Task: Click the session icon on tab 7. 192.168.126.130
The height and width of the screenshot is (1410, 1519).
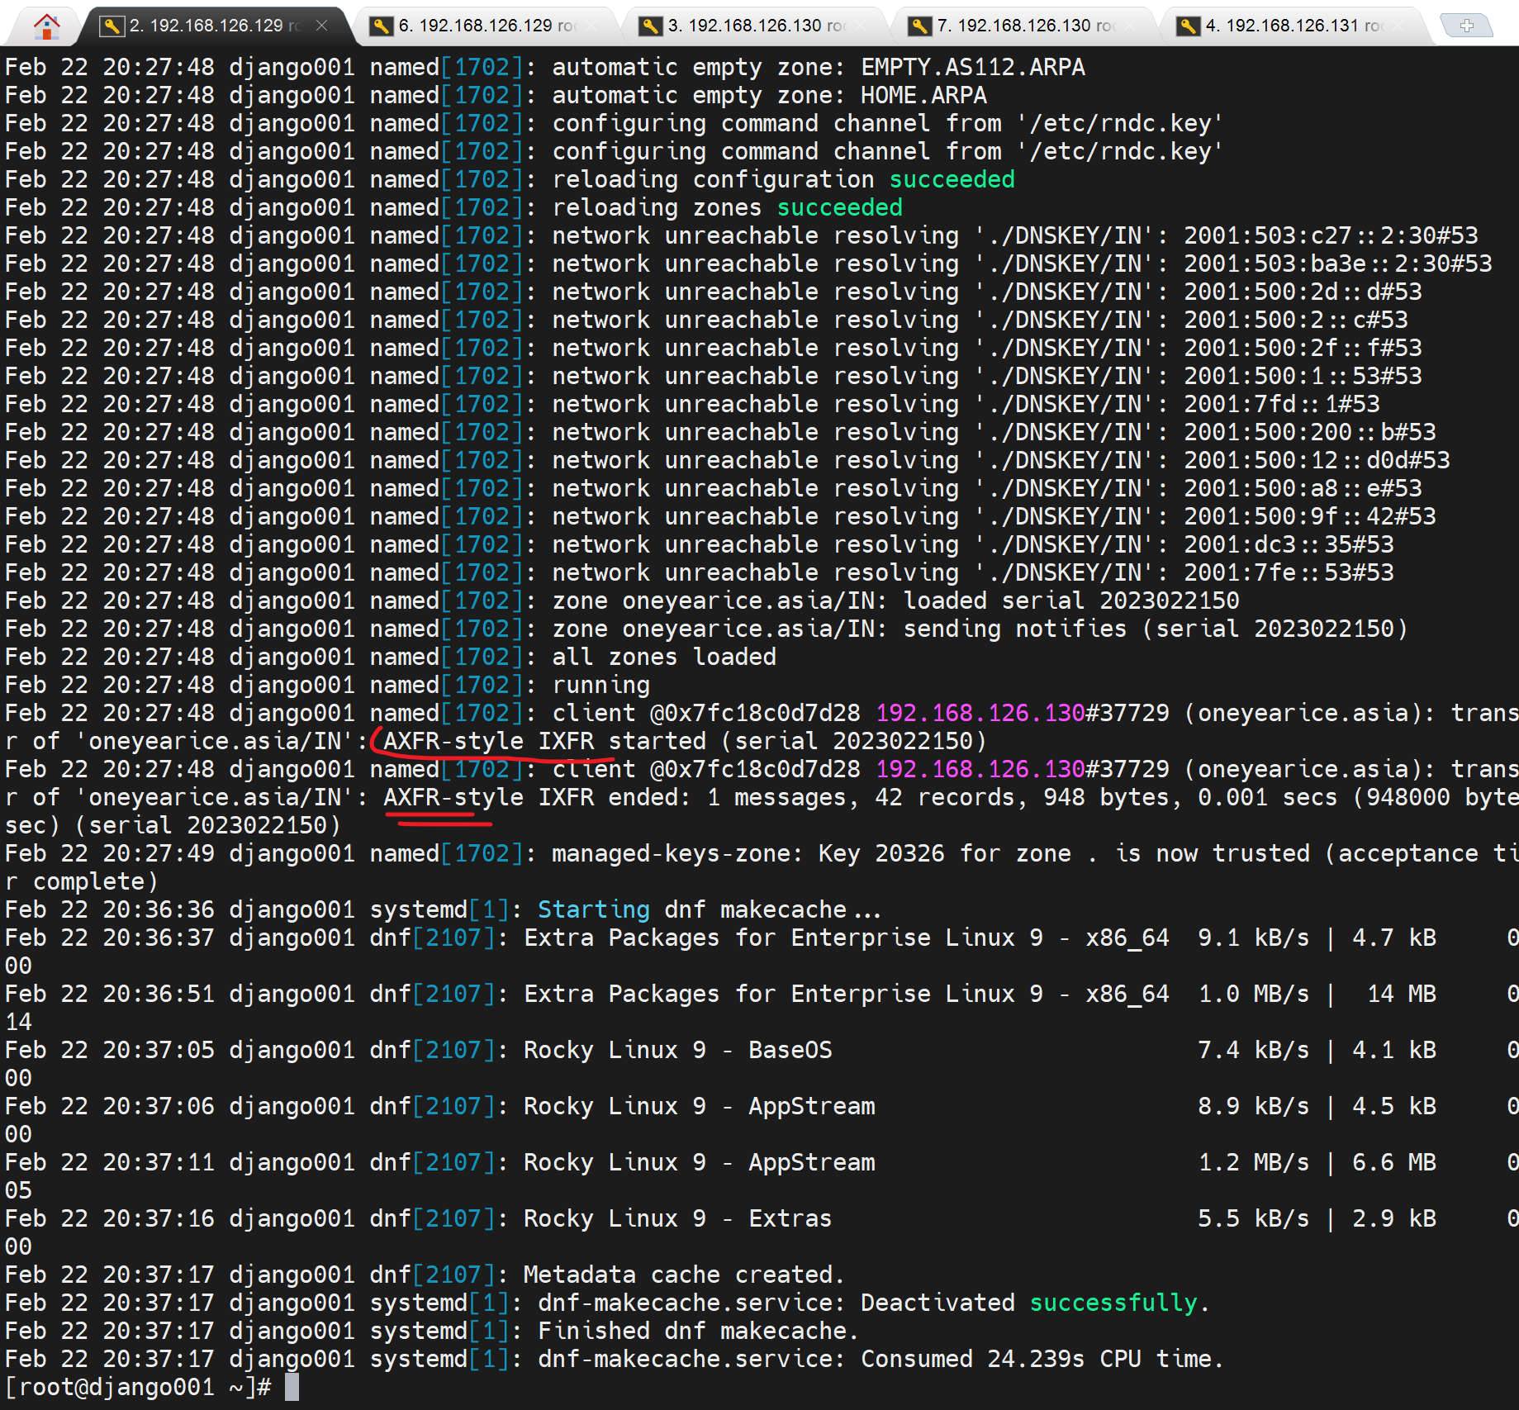Action: coord(919,26)
